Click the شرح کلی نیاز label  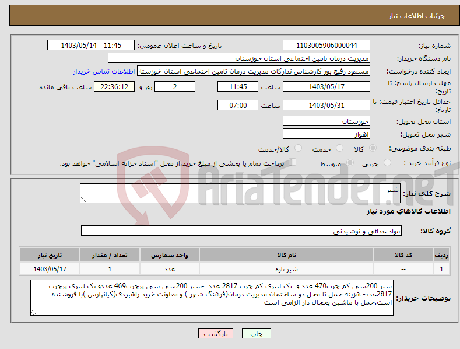pyautogui.click(x=427, y=194)
